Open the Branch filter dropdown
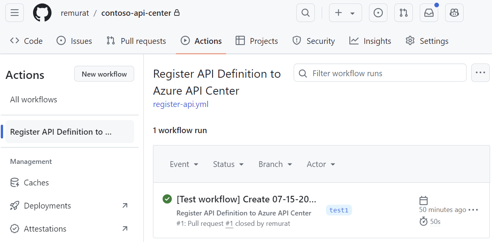492x242 pixels. click(275, 164)
